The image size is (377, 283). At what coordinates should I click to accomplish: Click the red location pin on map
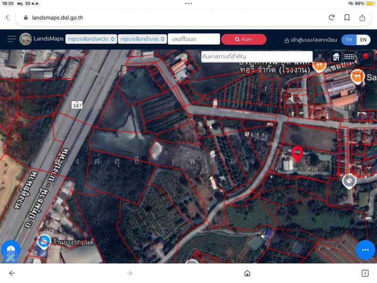click(x=297, y=154)
